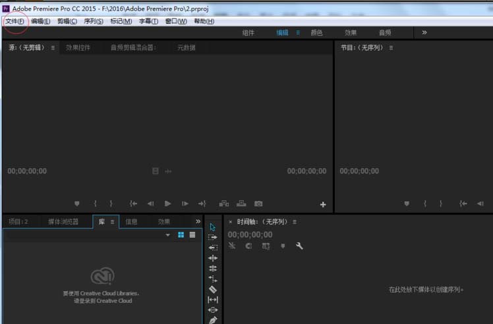This screenshot has height=324, width=493.
Task: Click the timeline timecode 00;00;00;00
Action: click(x=250, y=234)
